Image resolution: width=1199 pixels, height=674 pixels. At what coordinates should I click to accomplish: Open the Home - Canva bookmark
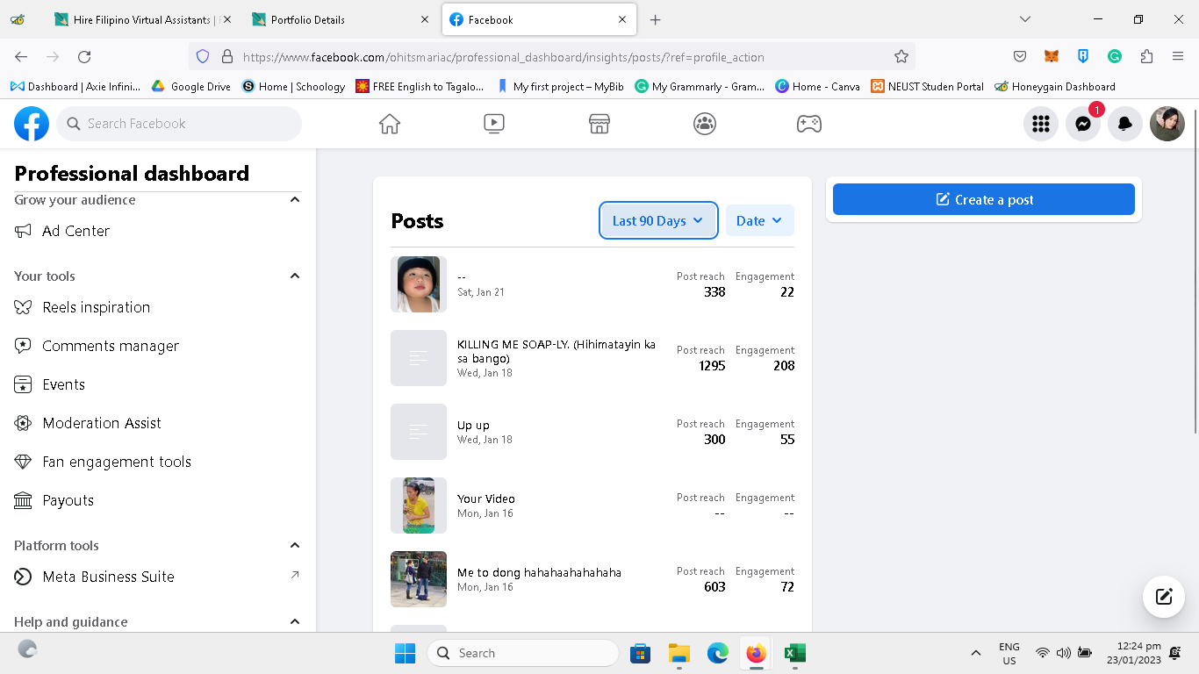coord(818,86)
